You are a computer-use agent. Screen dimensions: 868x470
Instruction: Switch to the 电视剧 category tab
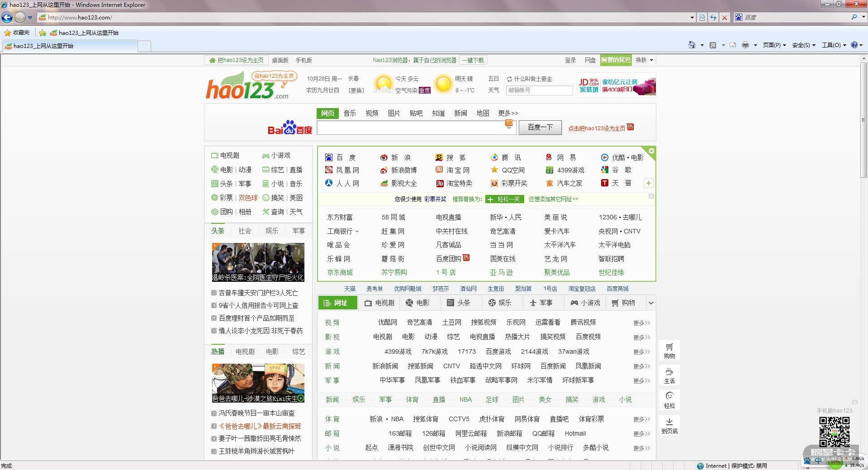379,303
